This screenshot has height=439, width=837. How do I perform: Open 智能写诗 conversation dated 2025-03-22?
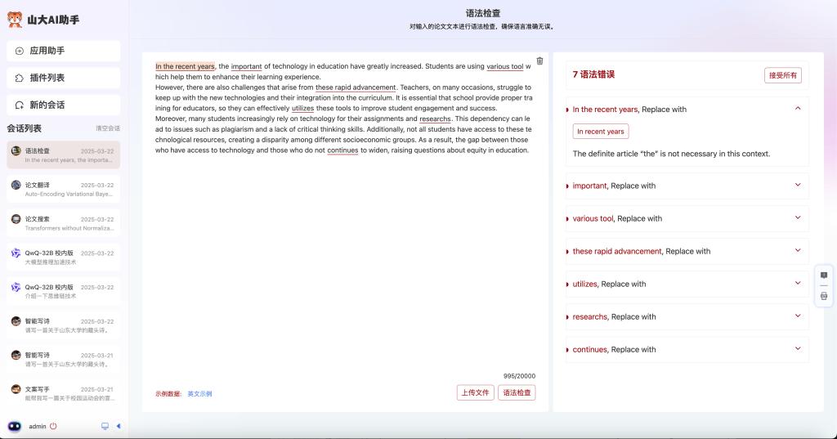[64, 325]
